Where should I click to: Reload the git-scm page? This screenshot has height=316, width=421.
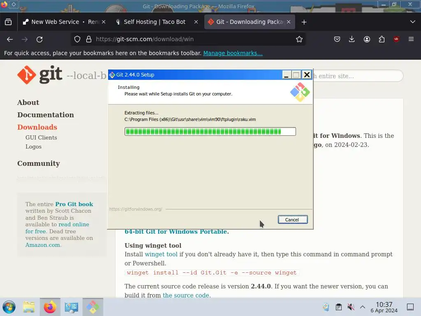[x=39, y=39]
